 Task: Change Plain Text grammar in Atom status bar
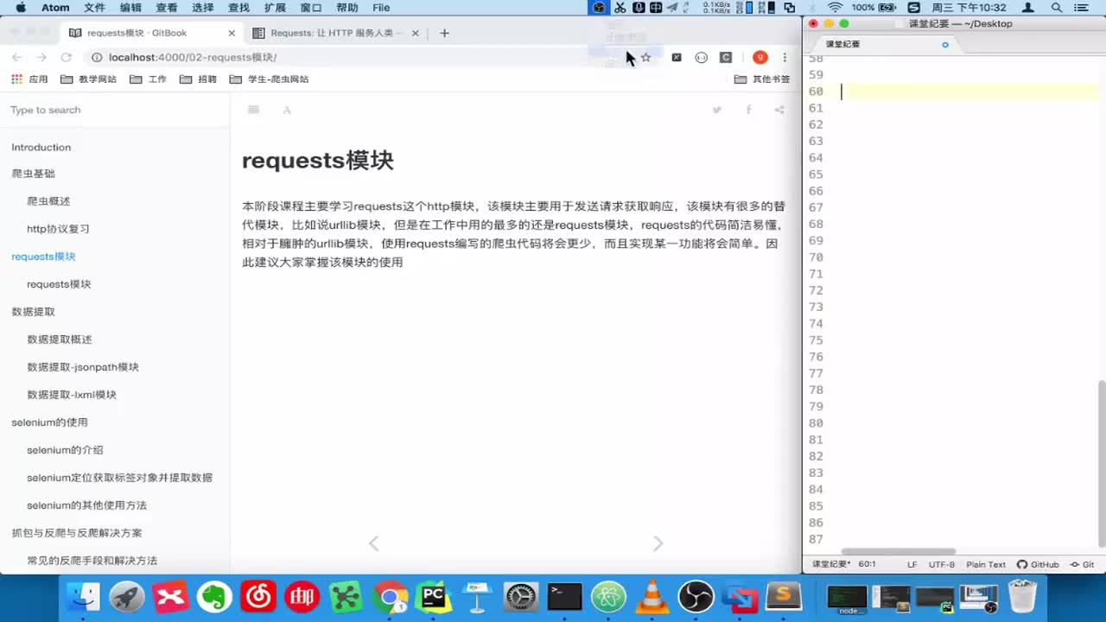click(x=986, y=564)
